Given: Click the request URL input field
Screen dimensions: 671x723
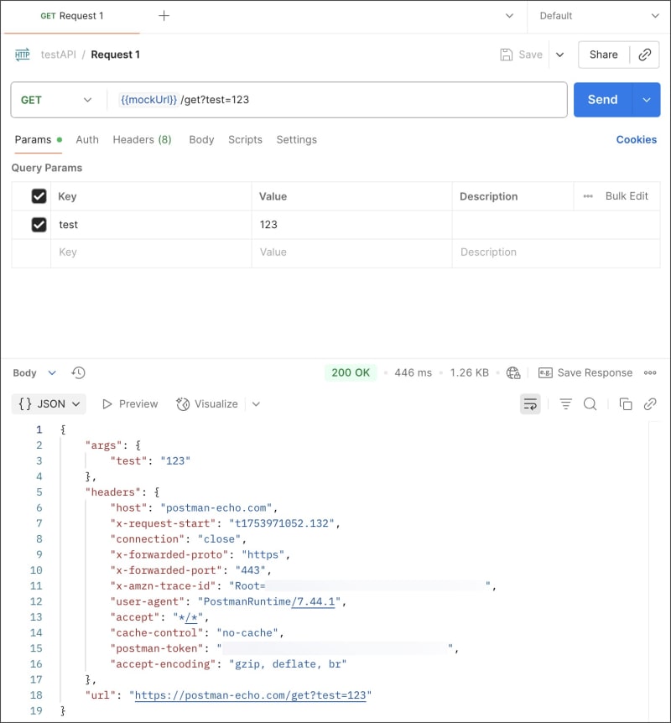Looking at the screenshot, I should [336, 100].
